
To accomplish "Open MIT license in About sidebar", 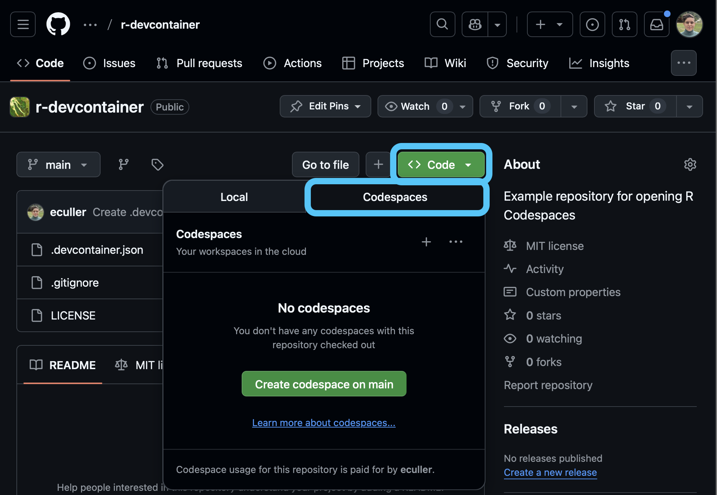I will [x=555, y=246].
